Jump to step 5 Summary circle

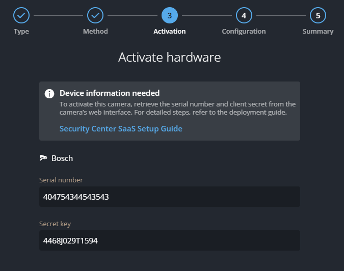click(318, 15)
